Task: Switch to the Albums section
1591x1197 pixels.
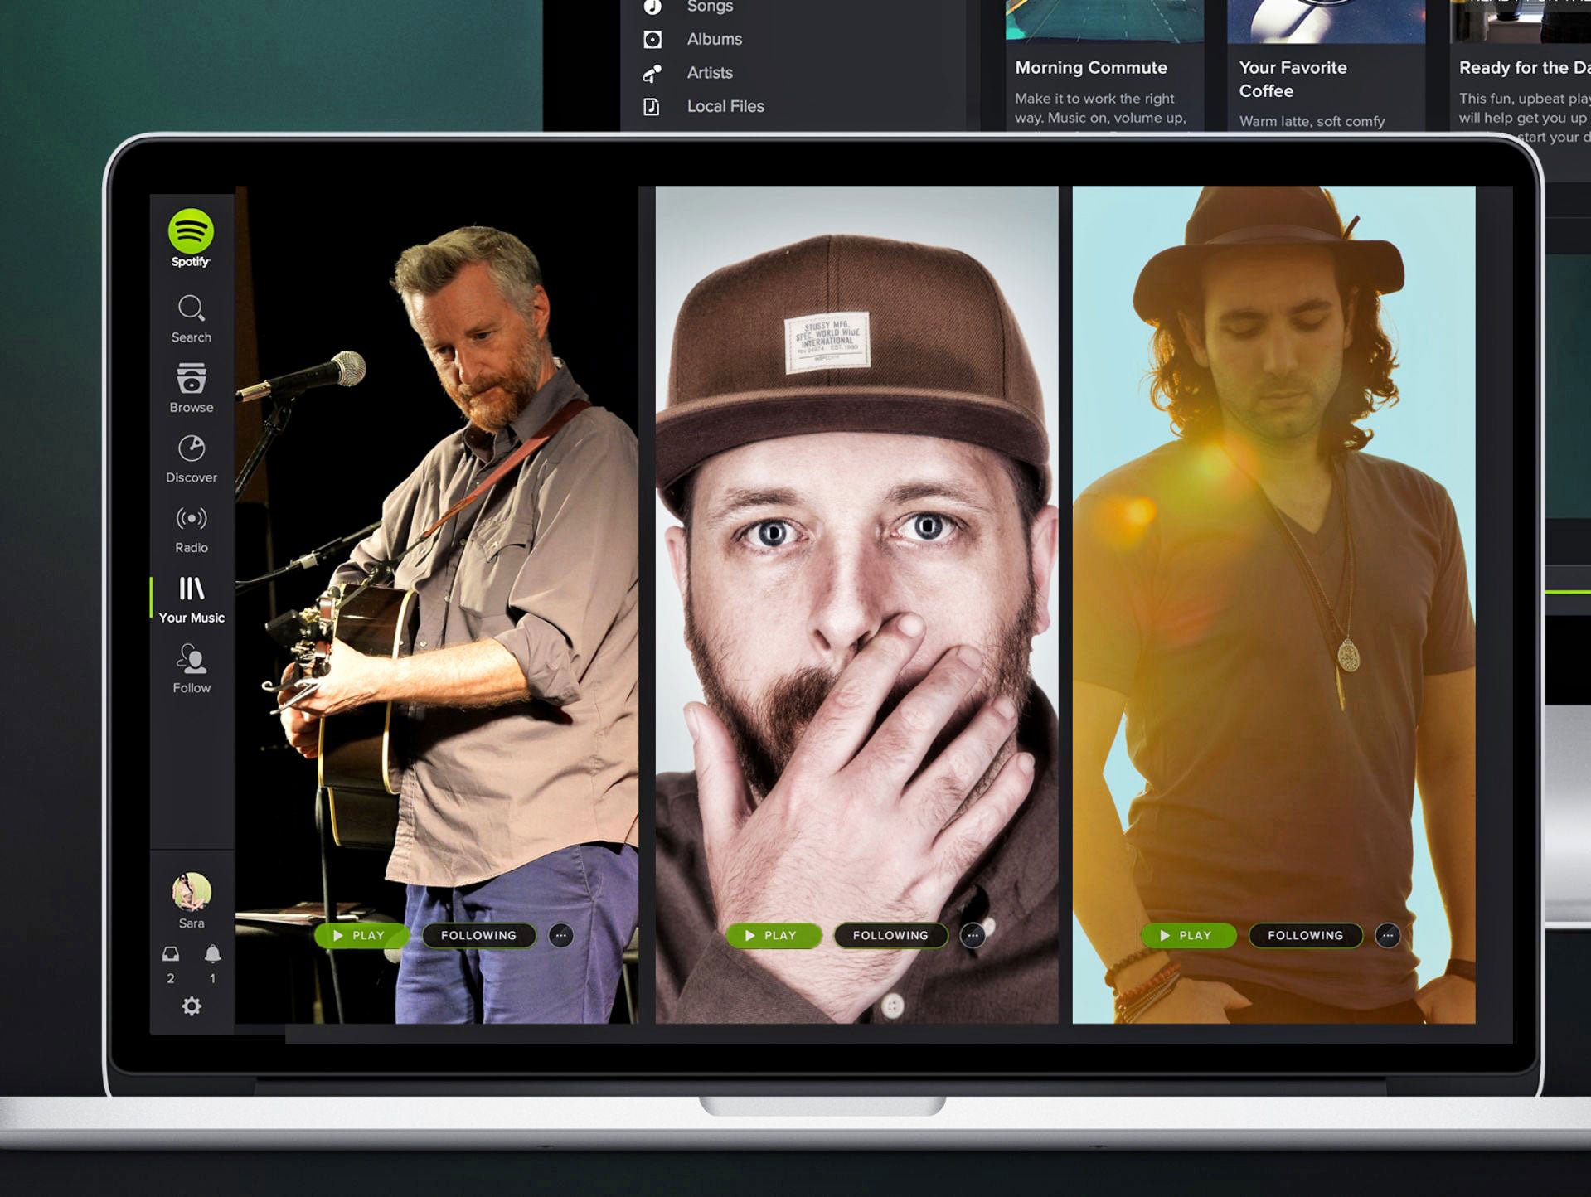Action: coord(713,39)
